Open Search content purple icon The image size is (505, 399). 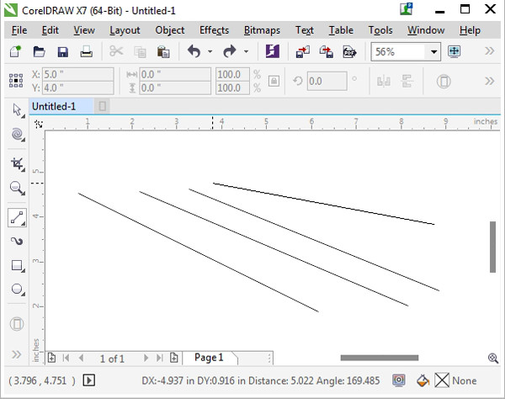273,51
